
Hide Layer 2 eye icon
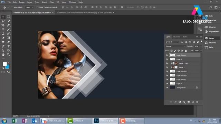[167, 68]
